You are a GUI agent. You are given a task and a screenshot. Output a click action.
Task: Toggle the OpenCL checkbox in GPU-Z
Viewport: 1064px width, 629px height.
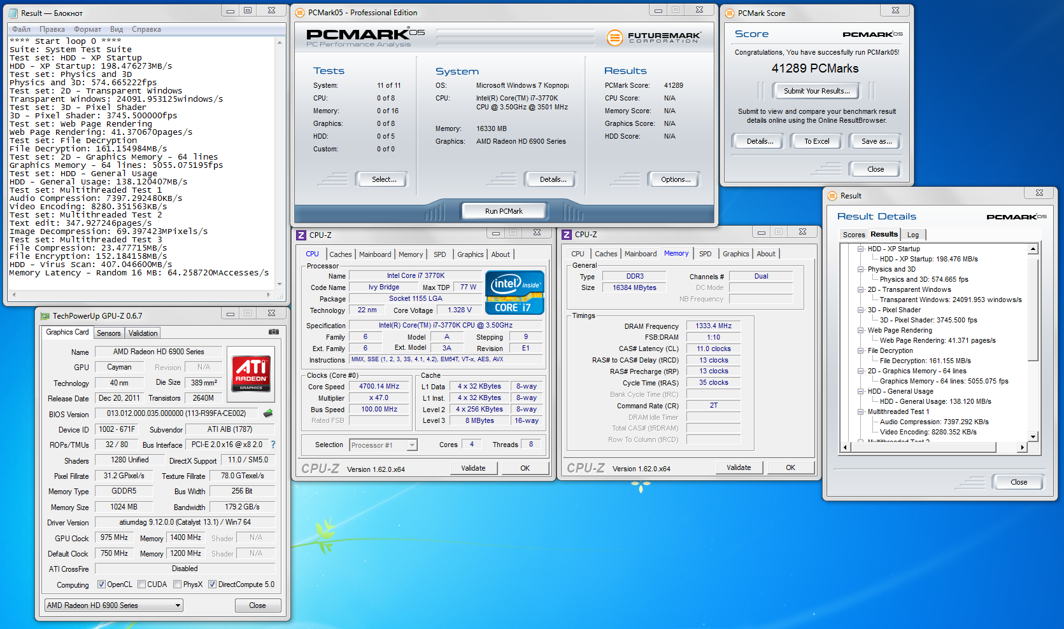click(101, 584)
